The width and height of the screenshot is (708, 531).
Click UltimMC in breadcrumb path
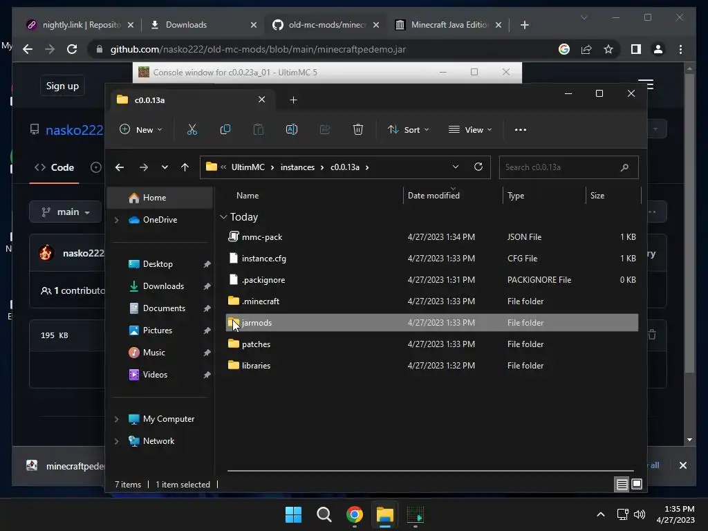pyautogui.click(x=248, y=167)
